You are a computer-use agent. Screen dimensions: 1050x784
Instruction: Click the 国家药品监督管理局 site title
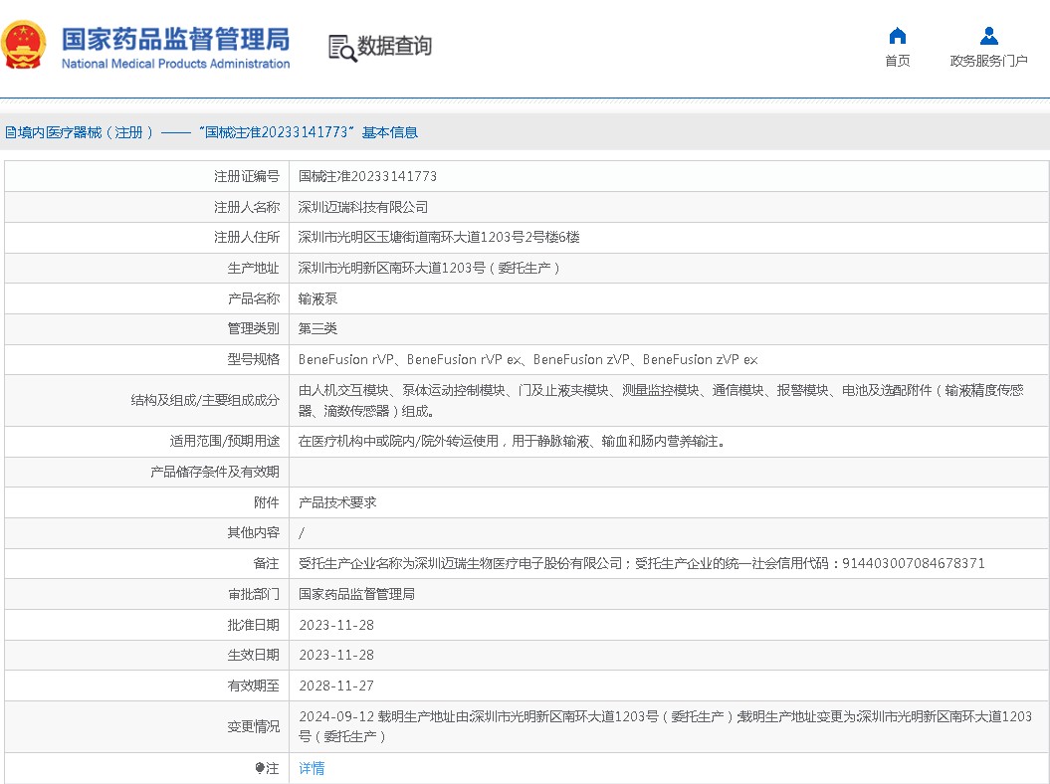point(175,39)
